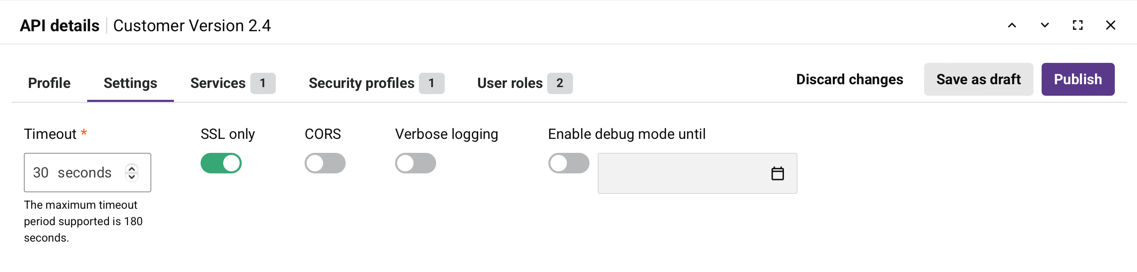Turn on Enable debug mode until toggle
The image size is (1137, 272).
[569, 163]
